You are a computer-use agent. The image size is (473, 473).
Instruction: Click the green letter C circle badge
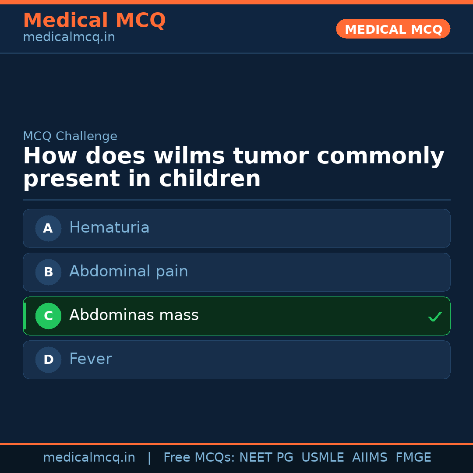48,316
